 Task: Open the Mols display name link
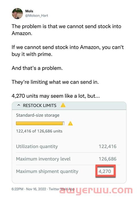(x=29, y=11)
